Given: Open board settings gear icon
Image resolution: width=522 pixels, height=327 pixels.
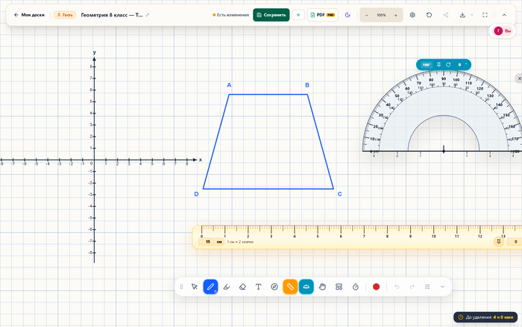Looking at the screenshot, I should click(412, 15).
